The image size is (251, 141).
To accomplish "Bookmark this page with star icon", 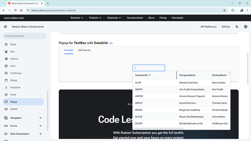I will 224,11.
